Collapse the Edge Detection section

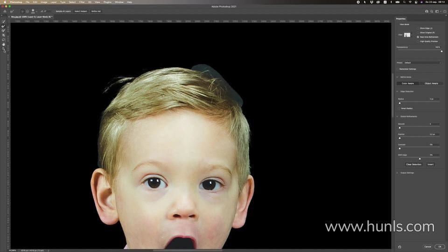pyautogui.click(x=397, y=91)
